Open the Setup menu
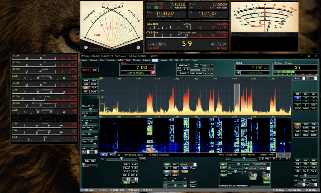The image size is (321, 193). [x=84, y=60]
